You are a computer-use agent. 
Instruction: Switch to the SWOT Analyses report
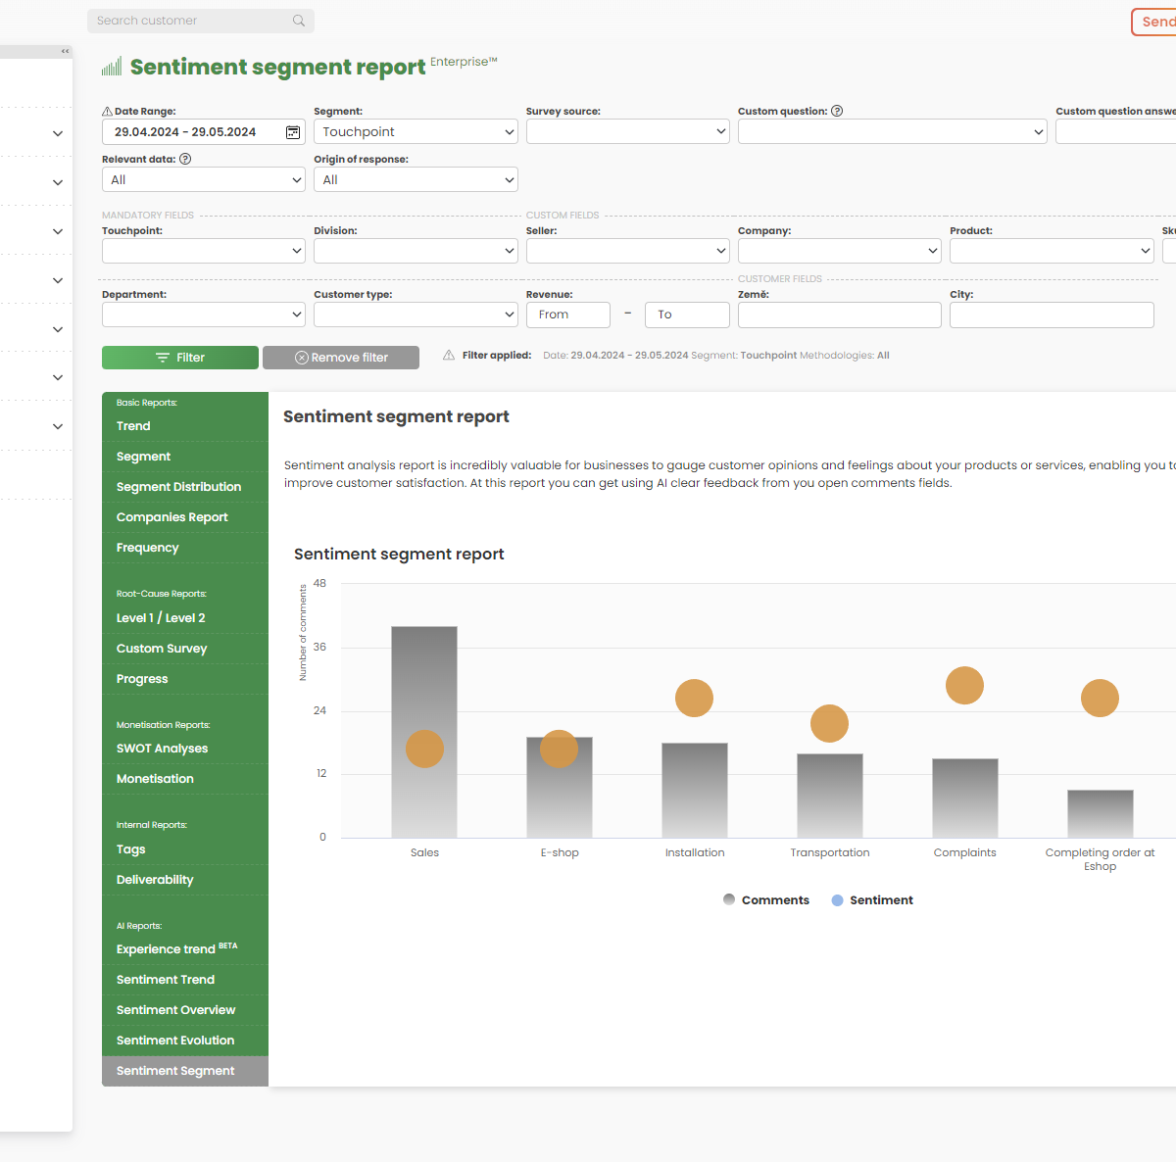coord(162,748)
